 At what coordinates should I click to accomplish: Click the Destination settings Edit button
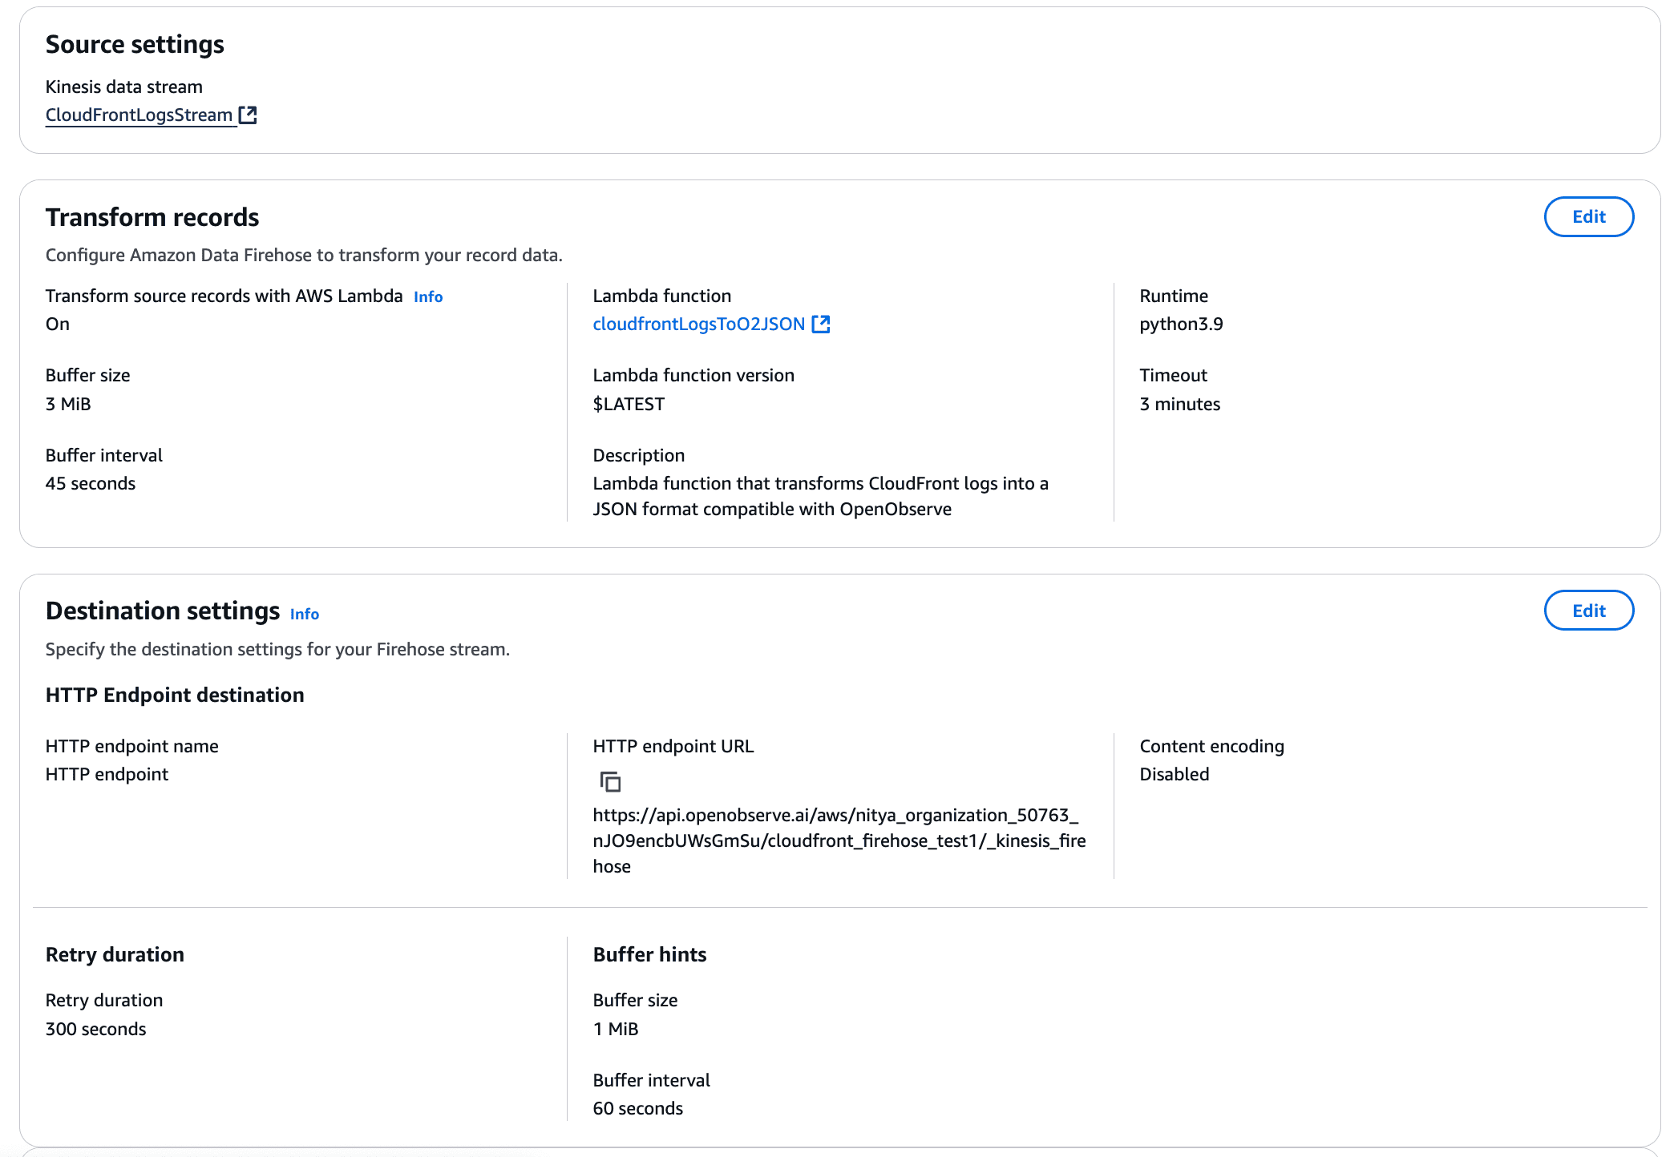tap(1587, 610)
